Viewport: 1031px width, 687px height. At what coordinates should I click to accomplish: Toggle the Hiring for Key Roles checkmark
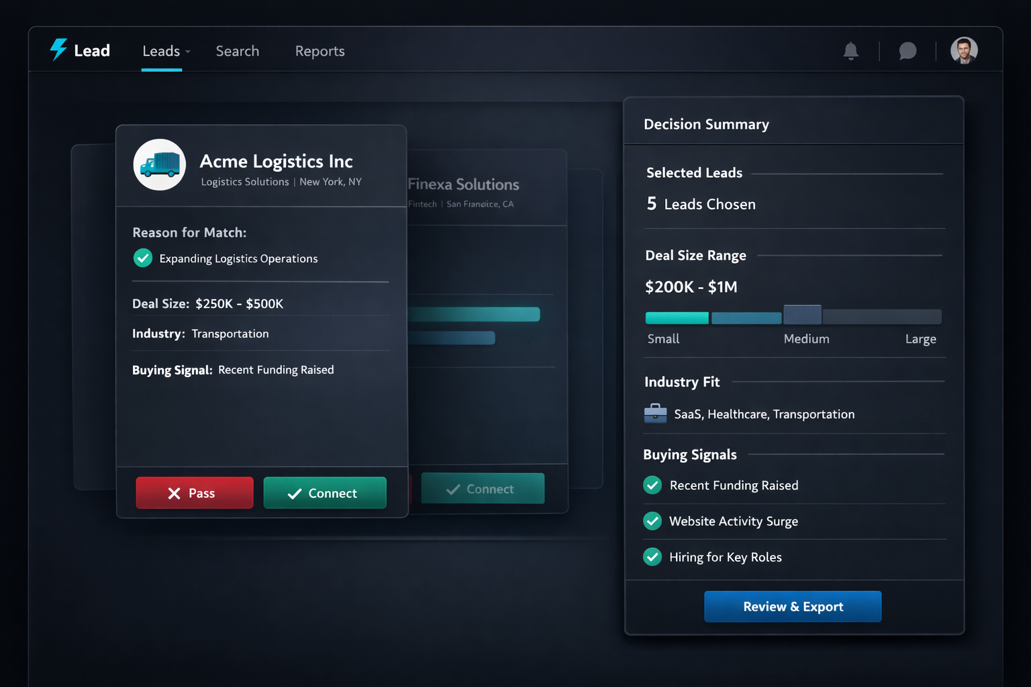pyautogui.click(x=652, y=556)
